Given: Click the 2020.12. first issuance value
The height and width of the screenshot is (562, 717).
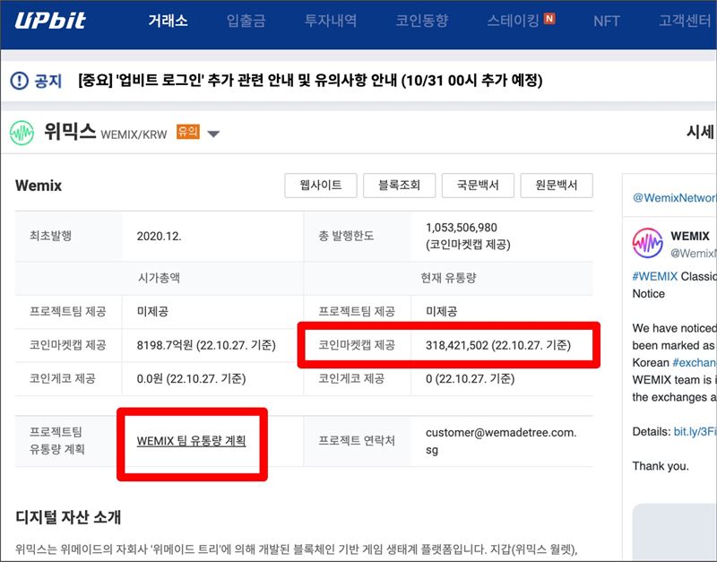Looking at the screenshot, I should 160,236.
